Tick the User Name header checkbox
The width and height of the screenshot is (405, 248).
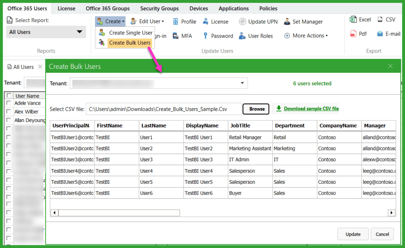pyautogui.click(x=9, y=95)
